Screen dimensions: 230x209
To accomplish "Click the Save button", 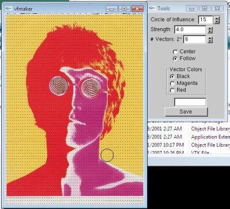I will 186,112.
